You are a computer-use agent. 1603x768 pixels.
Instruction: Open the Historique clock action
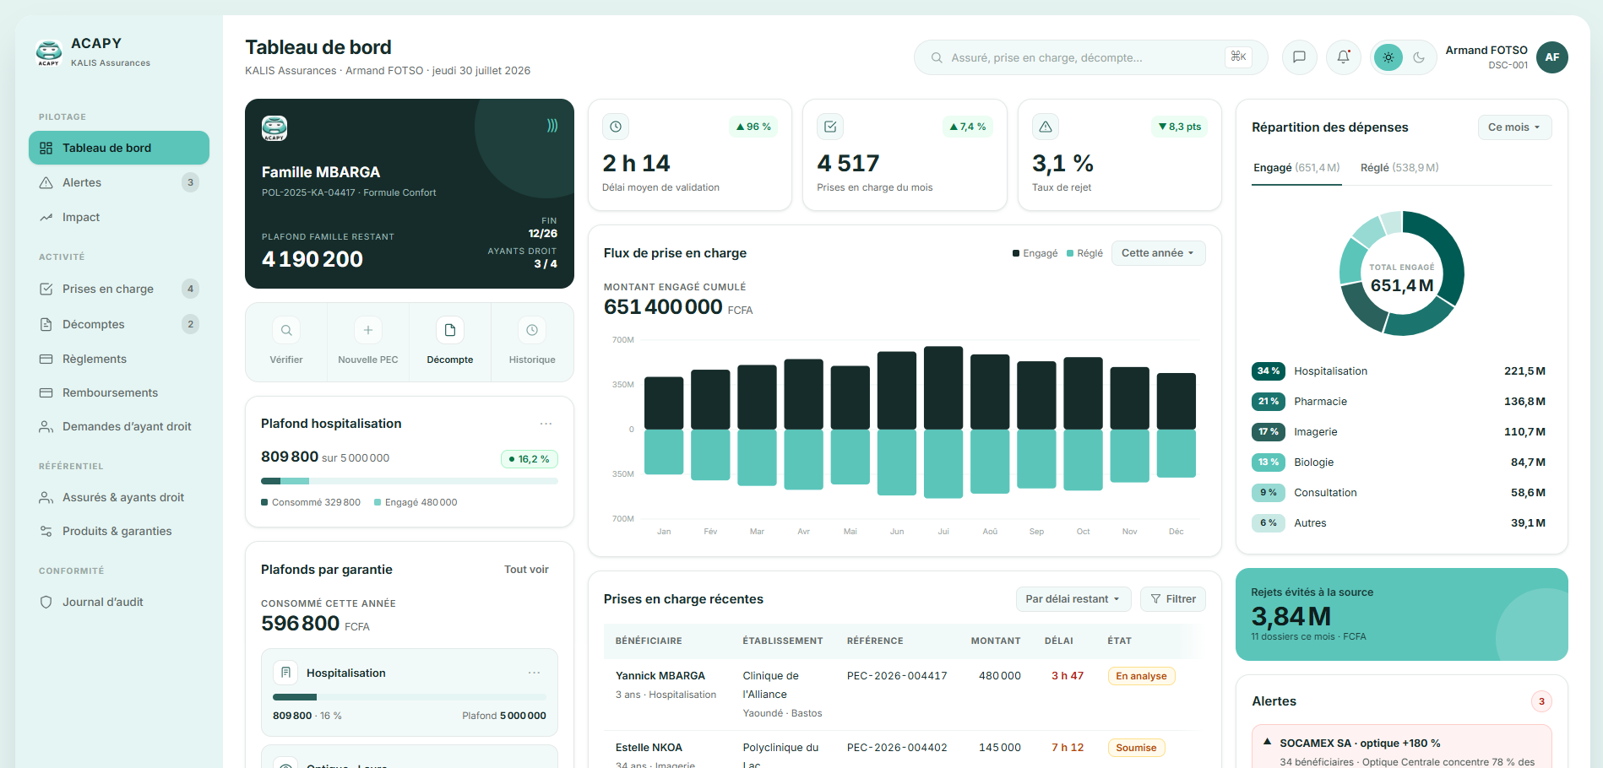pyautogui.click(x=532, y=343)
